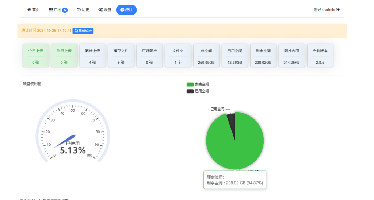Toggle the dark 已用空间 legend swatch
Image resolution: width=374 pixels, height=200 pixels.
coord(190,91)
